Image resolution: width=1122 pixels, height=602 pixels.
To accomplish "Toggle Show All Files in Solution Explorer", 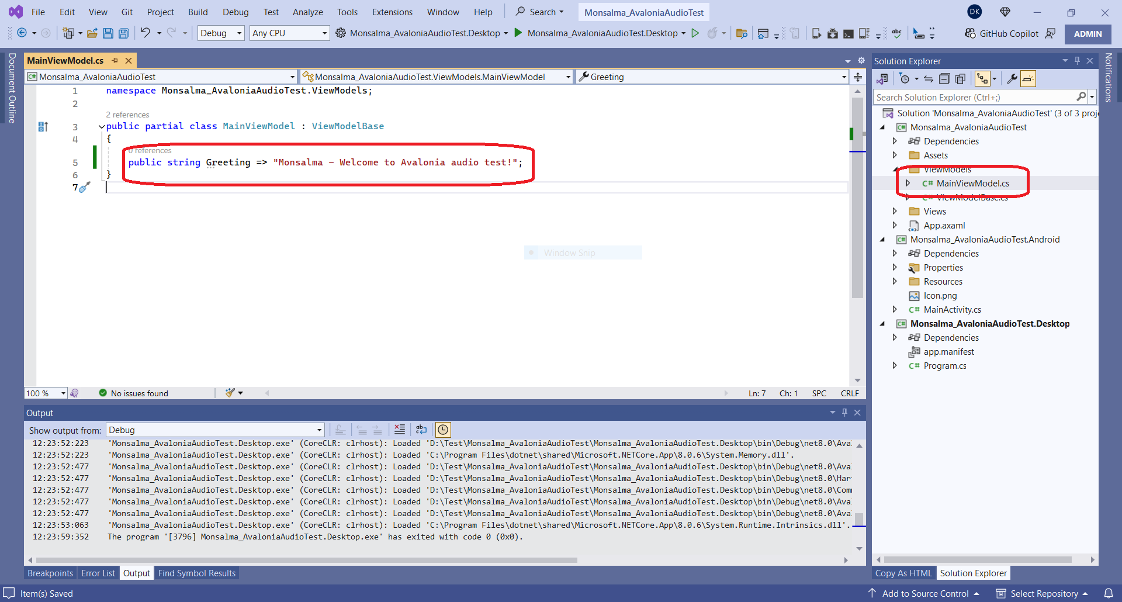I will coord(960,79).
